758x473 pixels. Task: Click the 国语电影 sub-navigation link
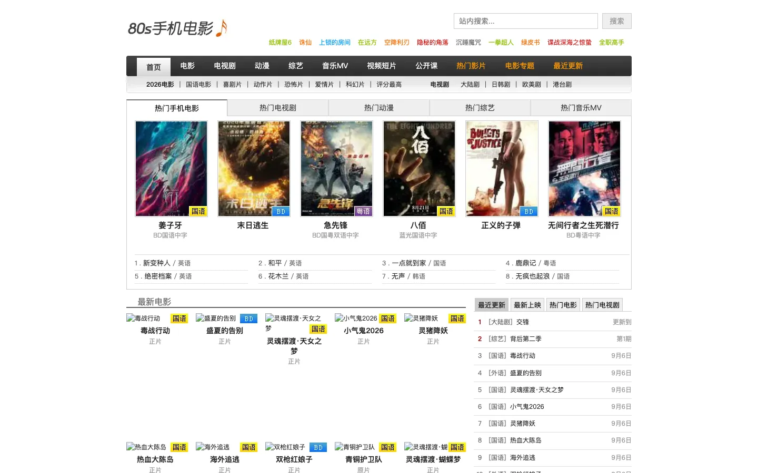198,84
